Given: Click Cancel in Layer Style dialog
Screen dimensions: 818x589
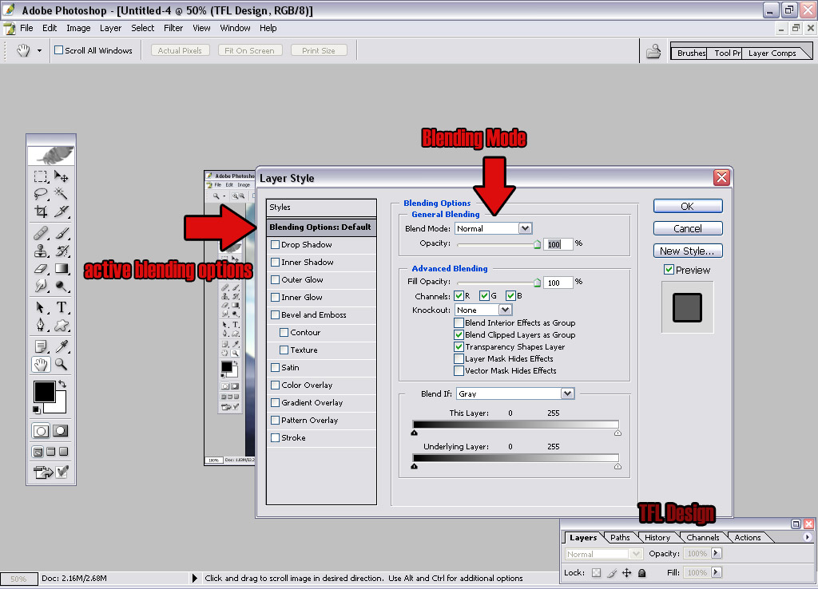Looking at the screenshot, I should coord(688,229).
